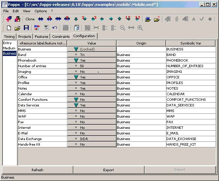Click the red-plus multicolored cubes icon

point(18,19)
